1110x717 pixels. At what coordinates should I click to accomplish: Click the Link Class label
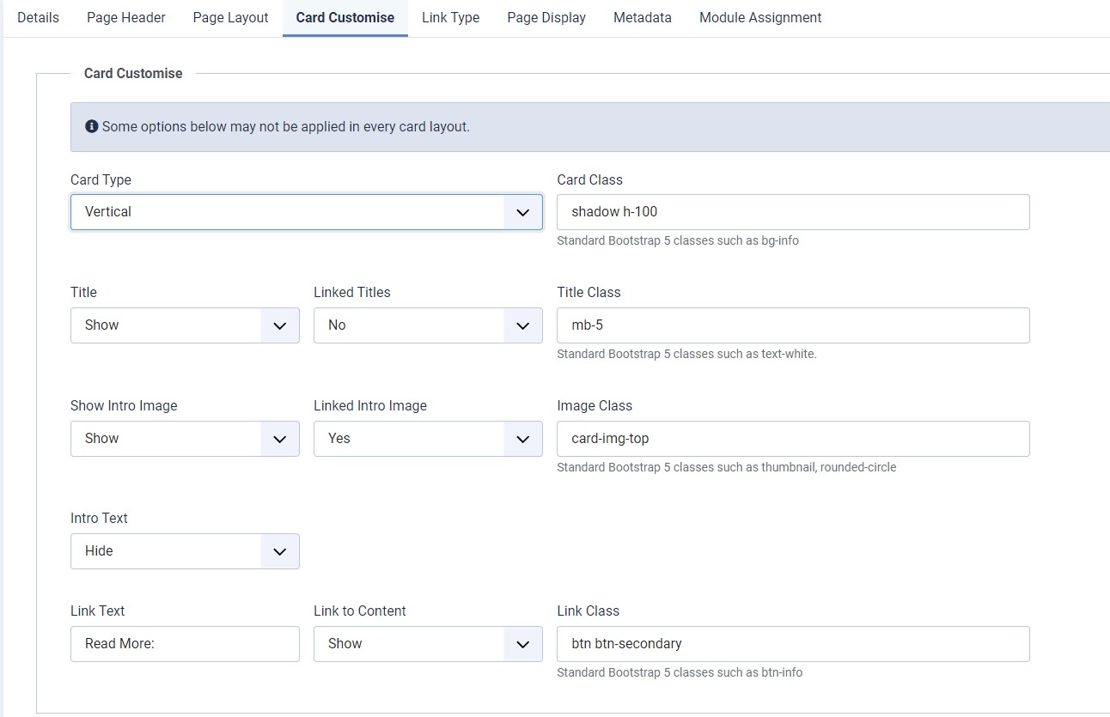tap(588, 611)
